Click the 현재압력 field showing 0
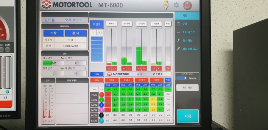This screenshot has height=130, width=268. click(x=53, y=73)
